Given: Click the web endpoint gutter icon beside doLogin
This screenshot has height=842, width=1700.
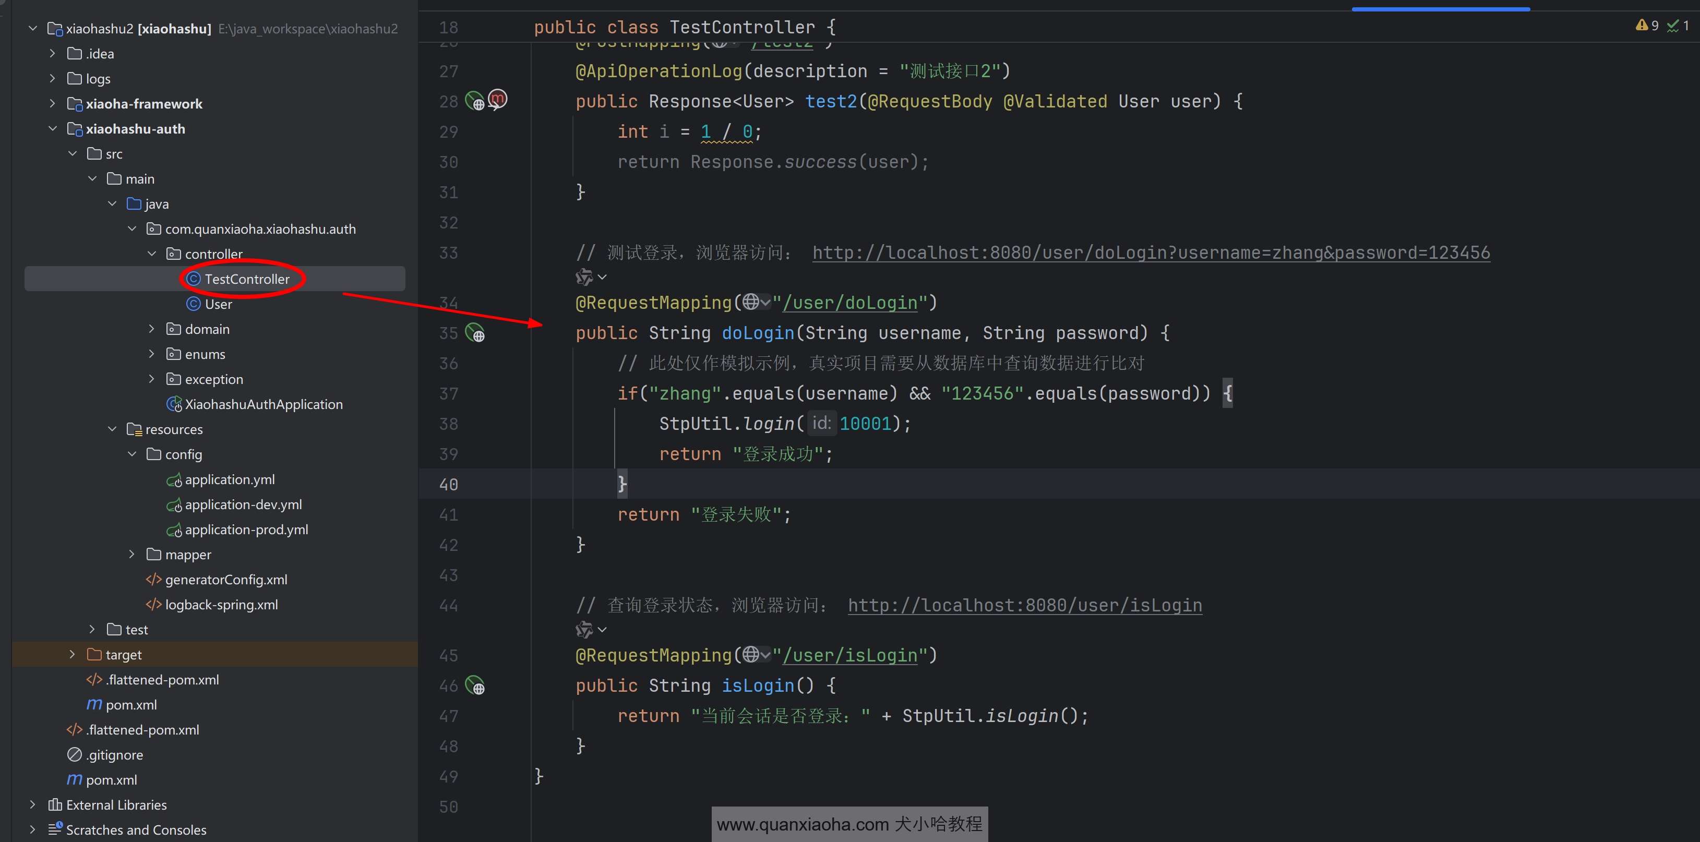Looking at the screenshot, I should point(474,333).
